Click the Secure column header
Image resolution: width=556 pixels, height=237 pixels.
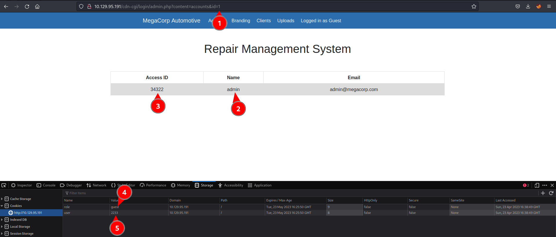(x=428, y=200)
